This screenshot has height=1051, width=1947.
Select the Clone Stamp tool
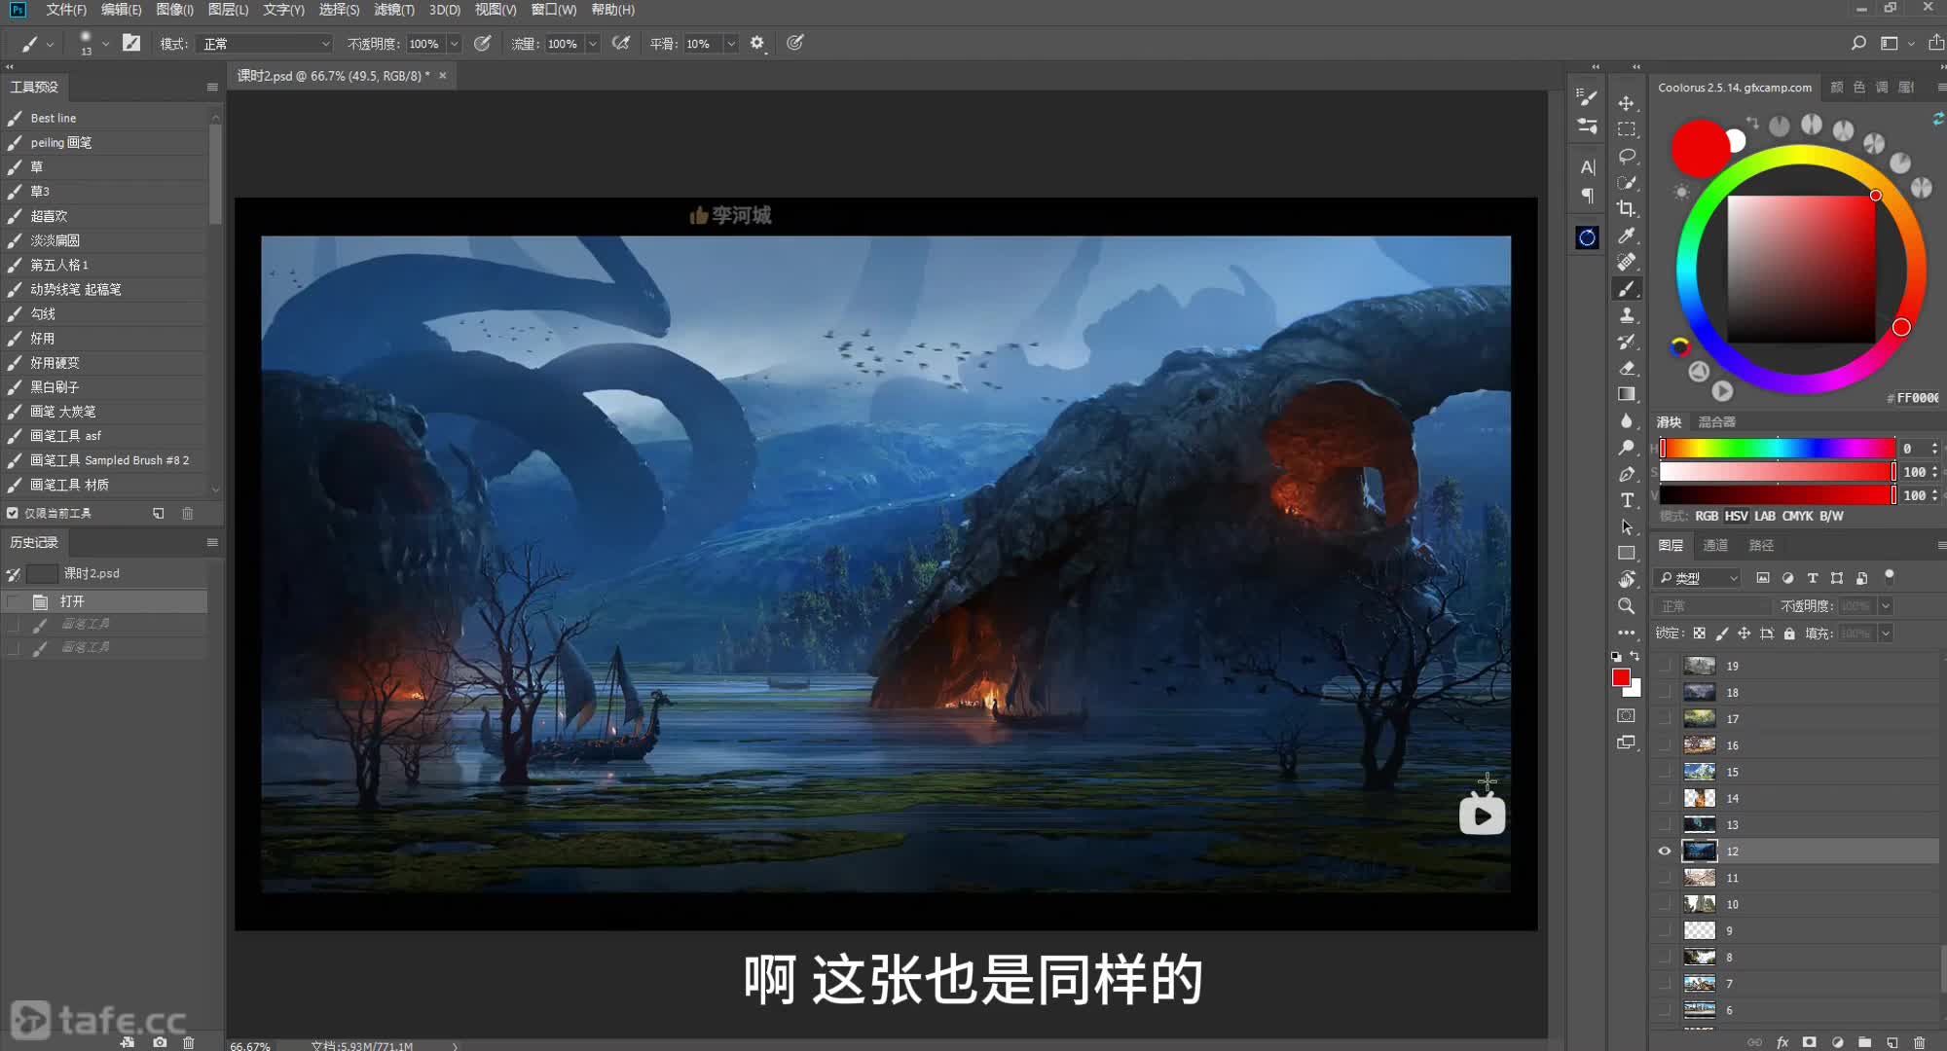[1626, 315]
